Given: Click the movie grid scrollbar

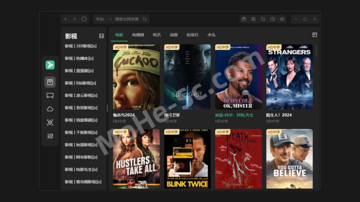Looking at the screenshot, I should point(316,51).
